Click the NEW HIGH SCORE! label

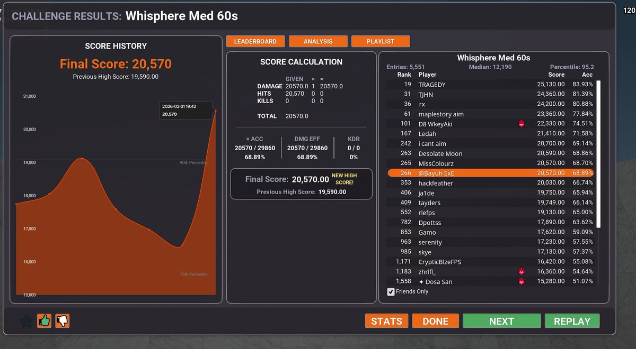(344, 179)
